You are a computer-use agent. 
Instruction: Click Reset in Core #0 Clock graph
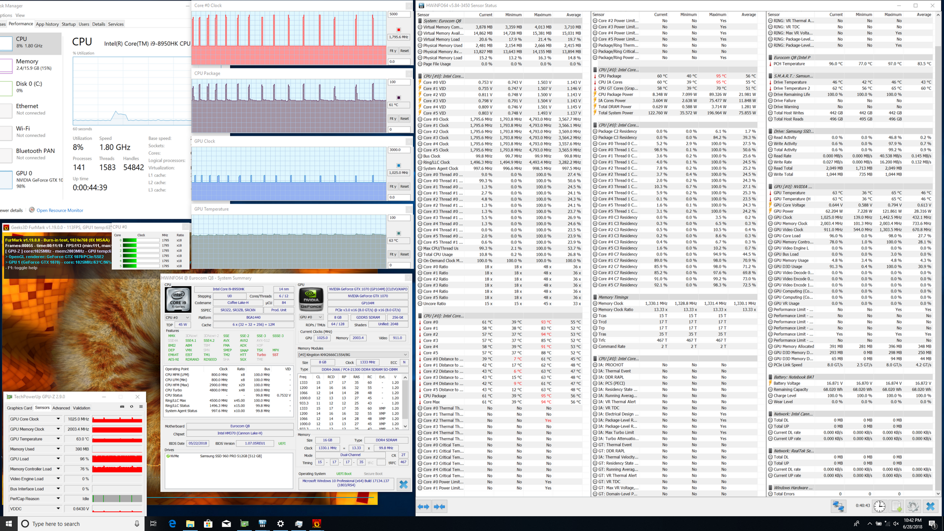(404, 51)
